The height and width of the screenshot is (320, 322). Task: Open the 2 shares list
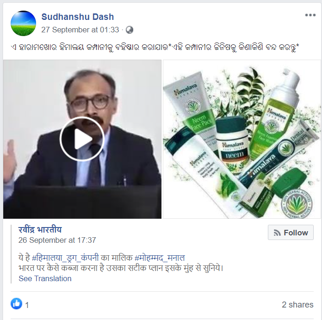[x=297, y=305]
